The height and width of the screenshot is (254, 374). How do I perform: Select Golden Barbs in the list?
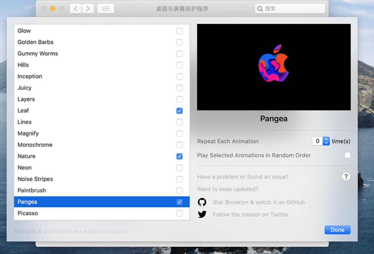click(102, 42)
